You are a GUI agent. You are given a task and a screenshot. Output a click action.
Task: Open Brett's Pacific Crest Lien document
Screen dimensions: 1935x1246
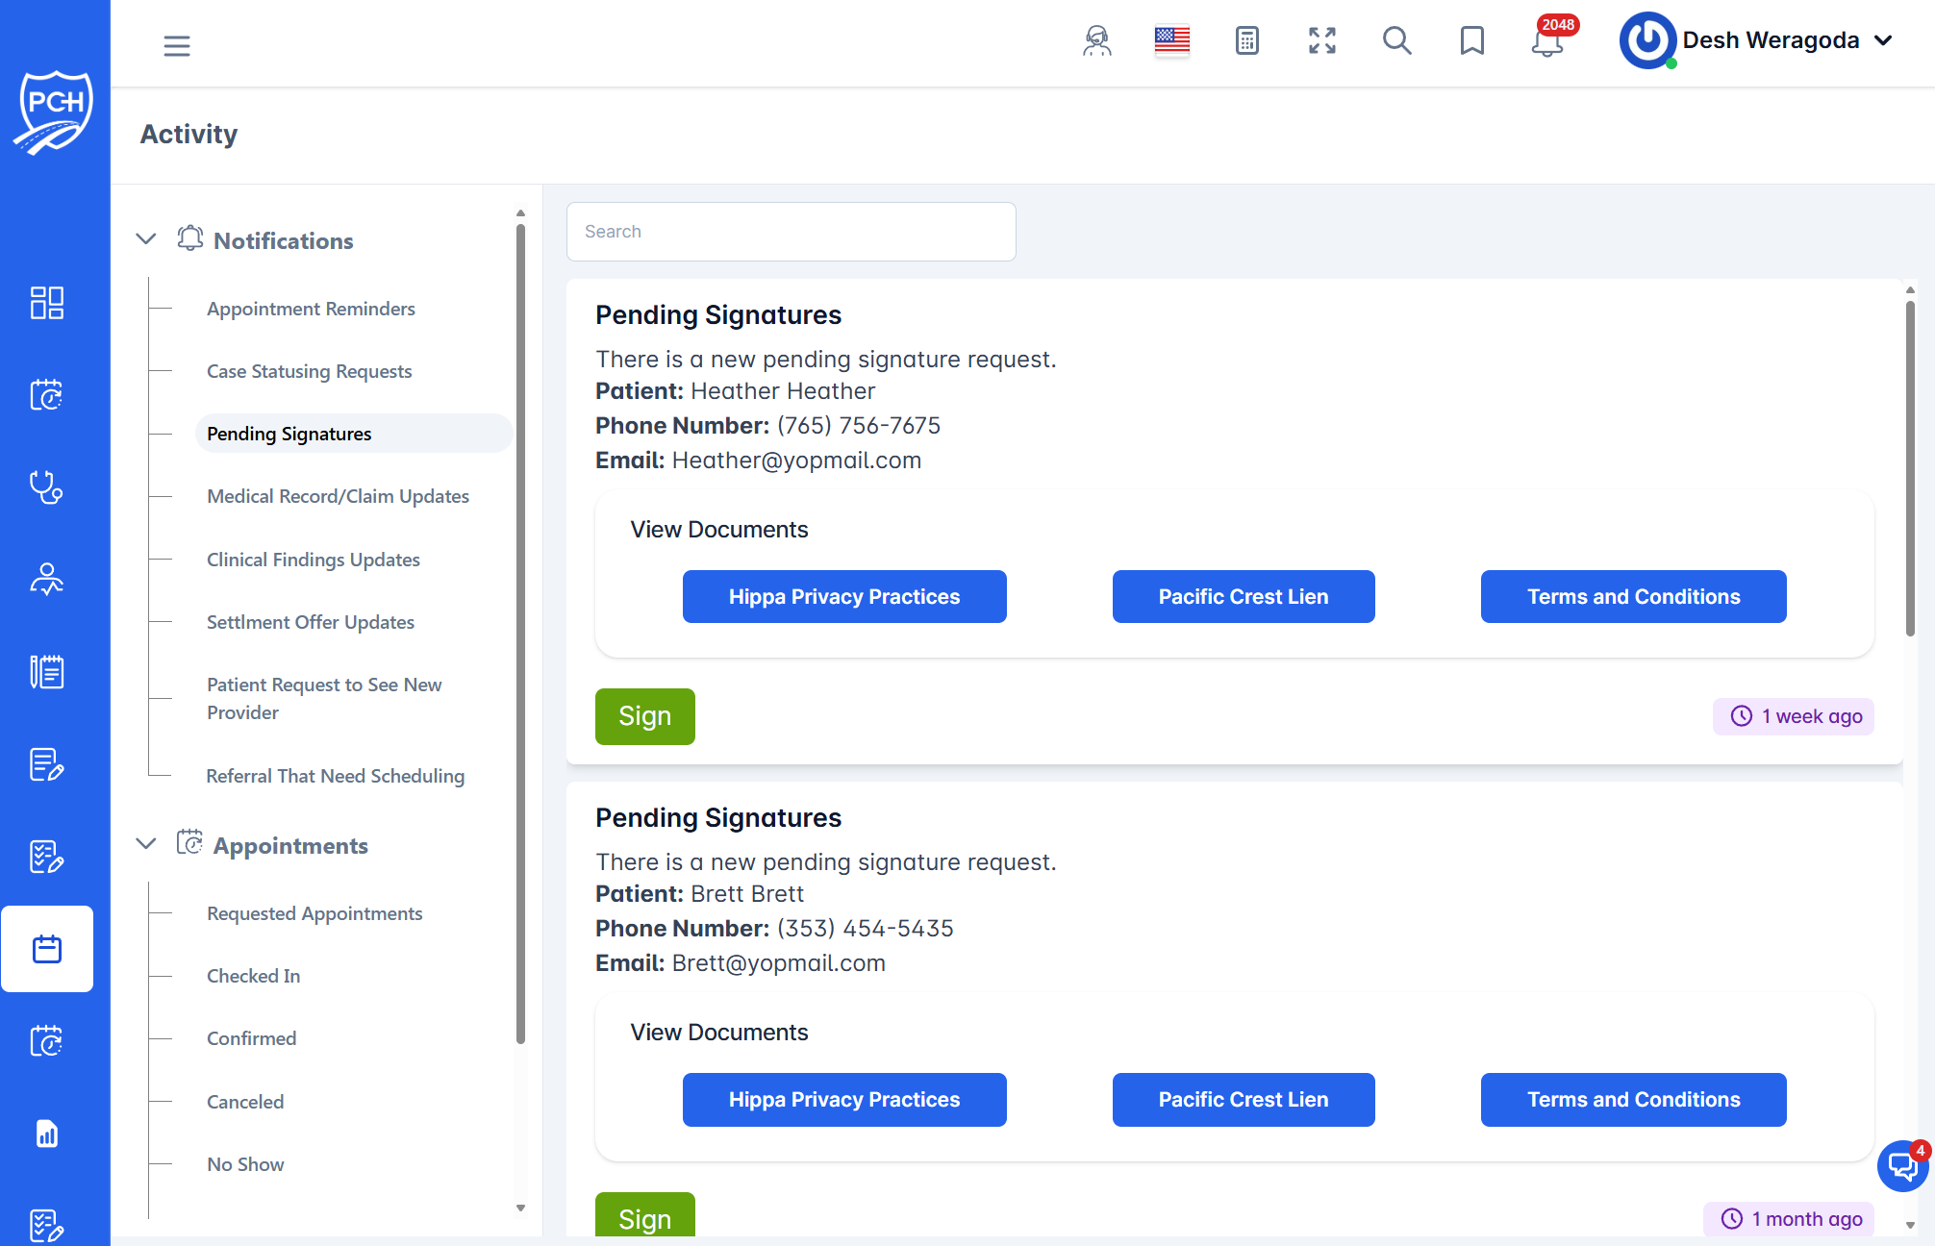tap(1243, 1100)
